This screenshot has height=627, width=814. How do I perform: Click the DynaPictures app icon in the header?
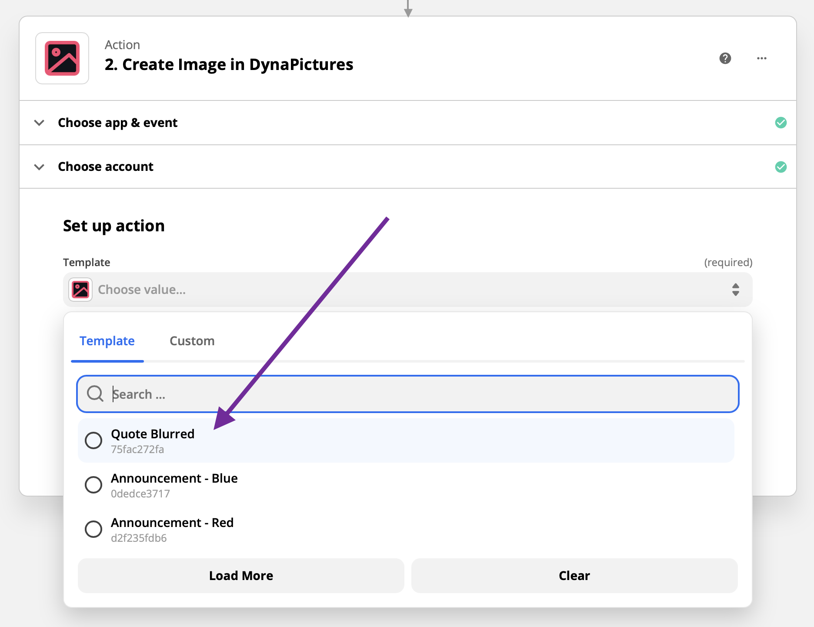pos(62,58)
